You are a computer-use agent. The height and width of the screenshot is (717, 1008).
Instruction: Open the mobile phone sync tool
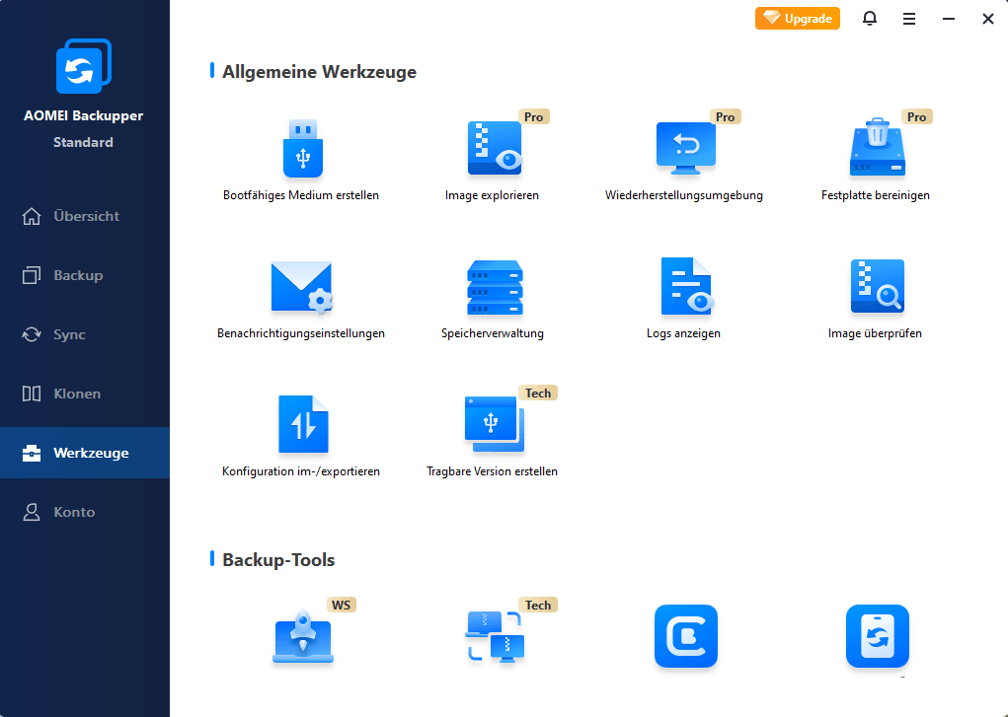click(877, 637)
